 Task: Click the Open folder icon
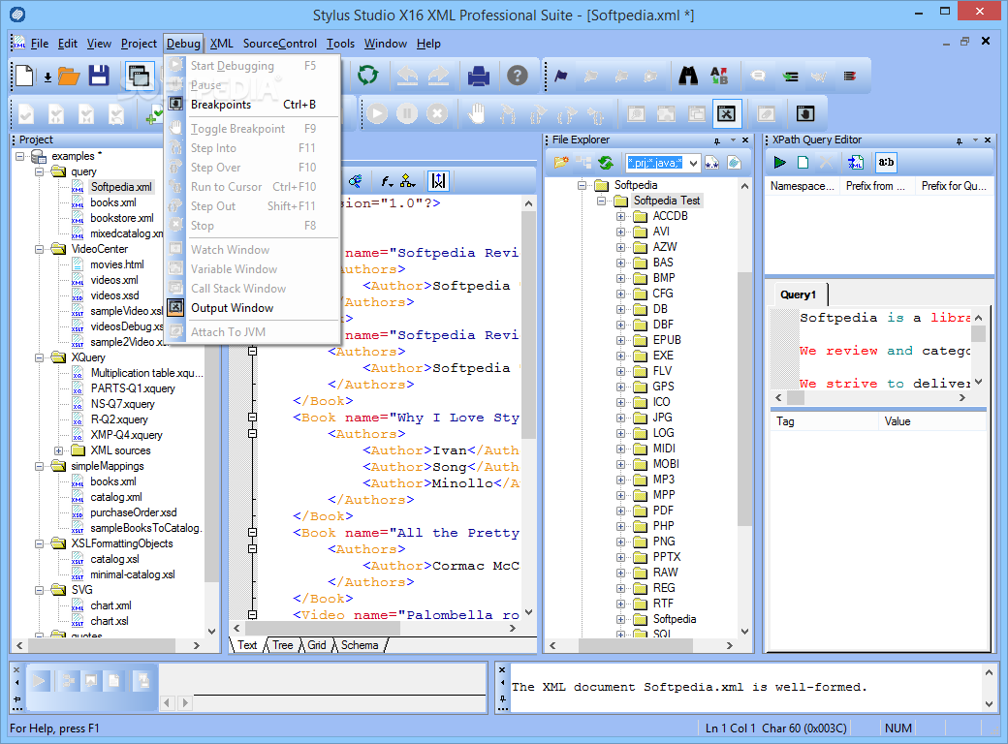point(68,76)
